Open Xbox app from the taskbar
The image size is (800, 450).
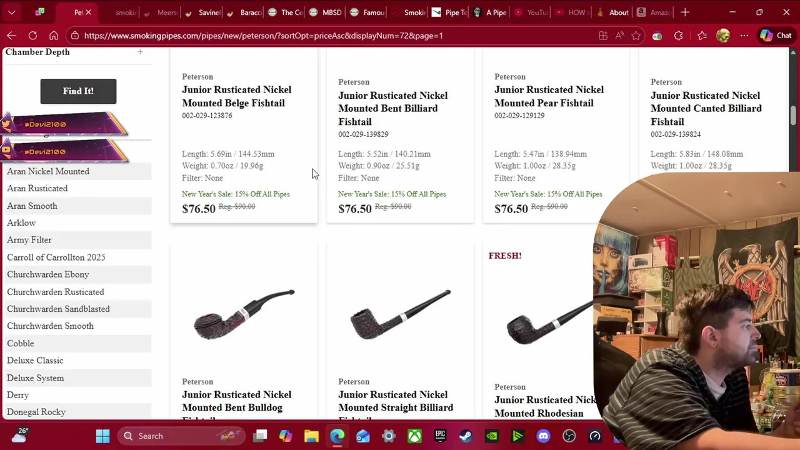(414, 436)
